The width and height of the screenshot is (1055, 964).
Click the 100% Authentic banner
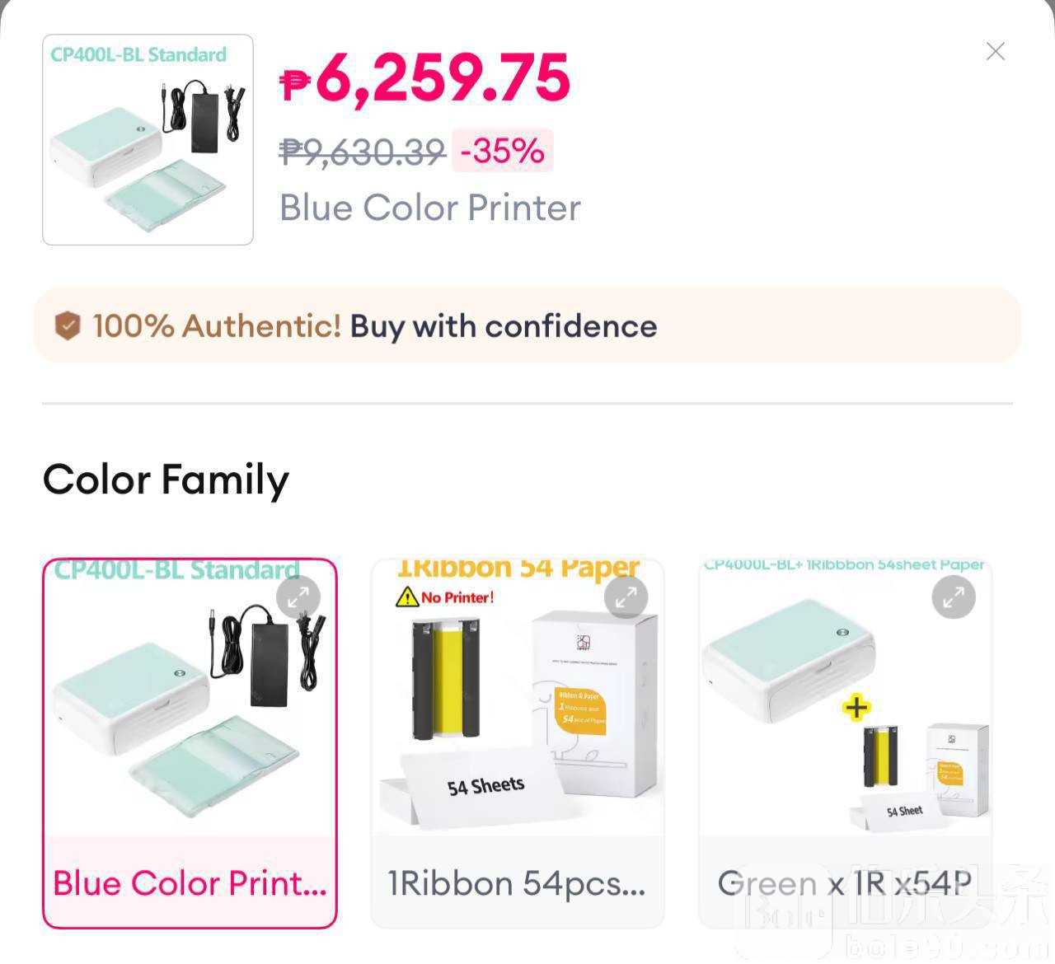point(527,325)
